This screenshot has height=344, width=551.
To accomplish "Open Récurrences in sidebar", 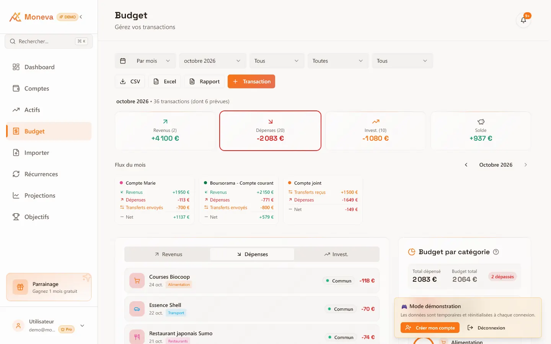I will point(49,174).
